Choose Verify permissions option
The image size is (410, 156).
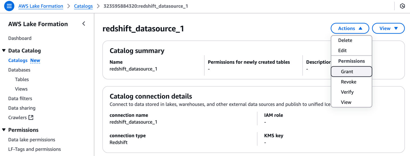pos(347,92)
